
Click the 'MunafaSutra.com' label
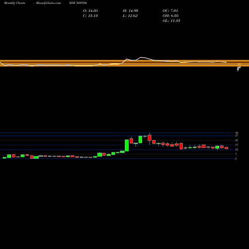(x=48, y=3)
